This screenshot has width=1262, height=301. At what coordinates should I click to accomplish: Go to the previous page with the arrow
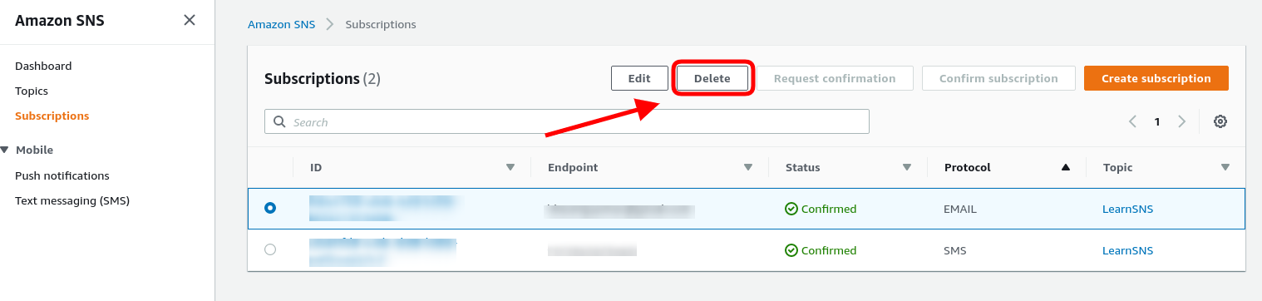coord(1132,121)
